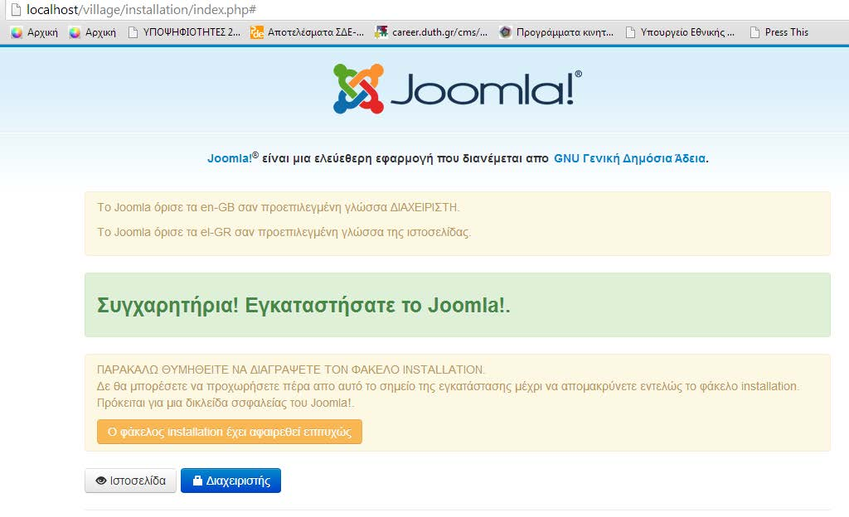Click page icon of Press This bookmark

point(754,32)
